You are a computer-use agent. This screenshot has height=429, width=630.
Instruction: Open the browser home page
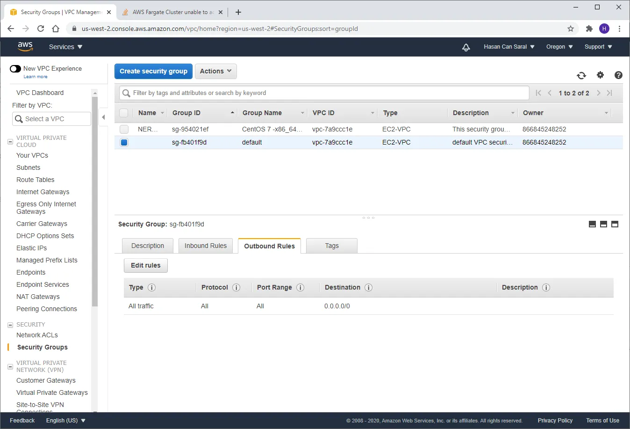(x=56, y=29)
